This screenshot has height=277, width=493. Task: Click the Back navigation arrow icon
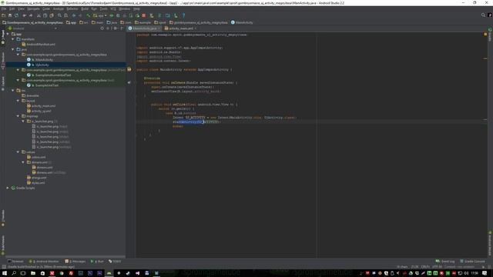click(74, 15)
